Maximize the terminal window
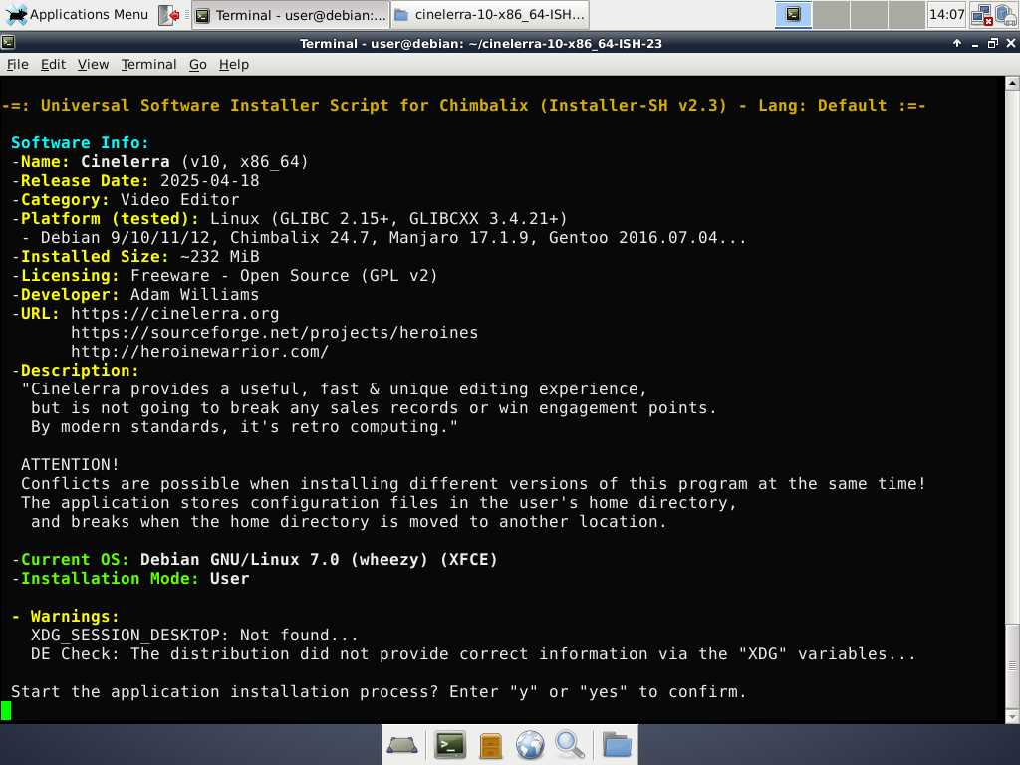The image size is (1020, 765). pos(993,43)
